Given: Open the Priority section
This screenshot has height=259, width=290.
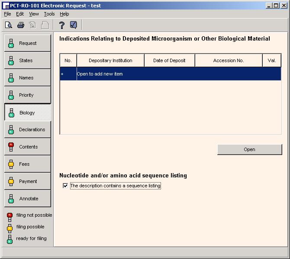Looking at the screenshot, I should pyautogui.click(x=28, y=95).
